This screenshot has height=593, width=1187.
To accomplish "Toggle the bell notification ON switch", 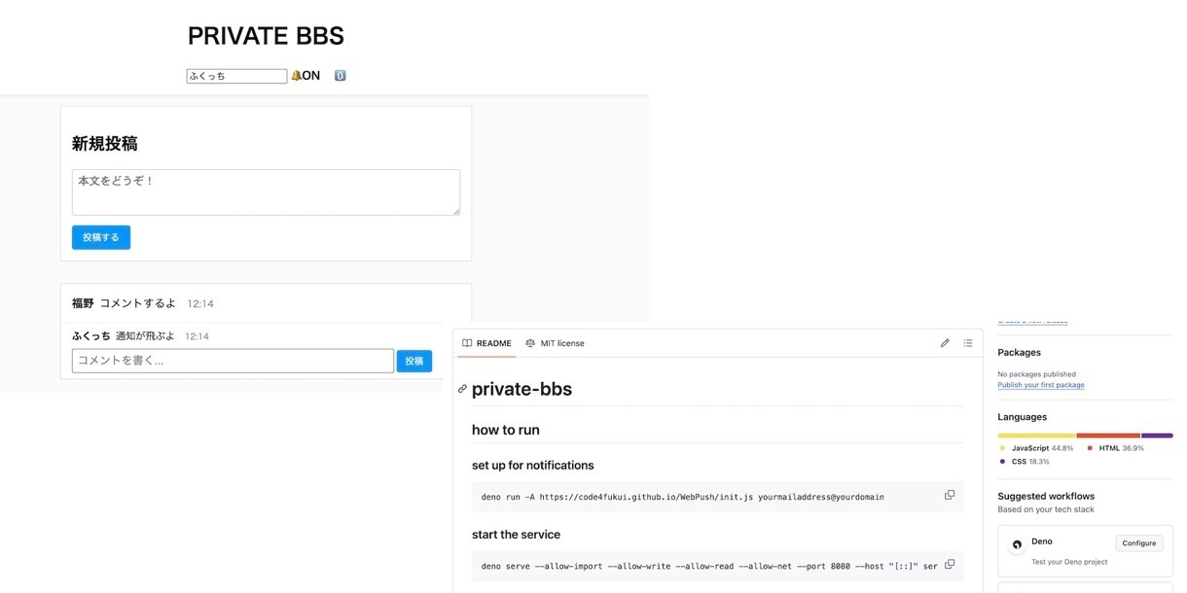I will point(306,76).
